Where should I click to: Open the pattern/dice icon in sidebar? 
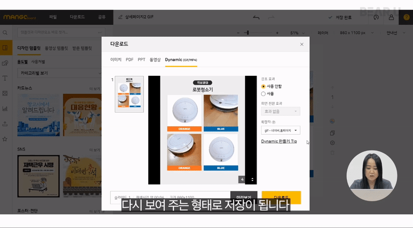[x=5, y=93]
